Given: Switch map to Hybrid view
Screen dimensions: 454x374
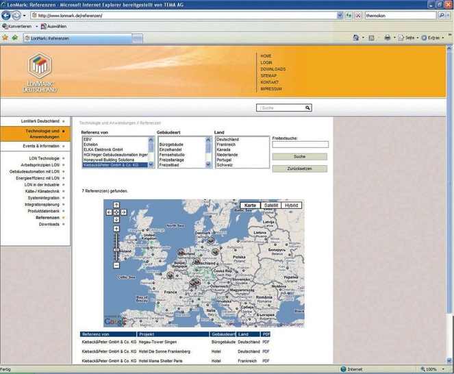Looking at the screenshot, I should tap(292, 205).
